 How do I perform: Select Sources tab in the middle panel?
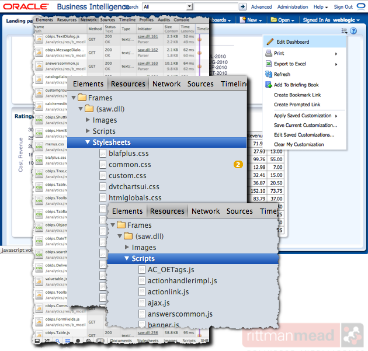click(200, 84)
